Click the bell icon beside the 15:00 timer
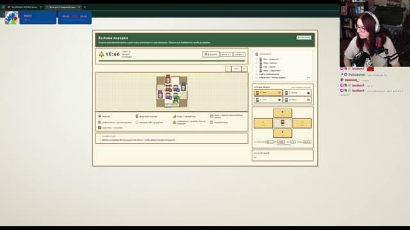Image resolution: width=410 pixels, height=230 pixels. pos(101,54)
